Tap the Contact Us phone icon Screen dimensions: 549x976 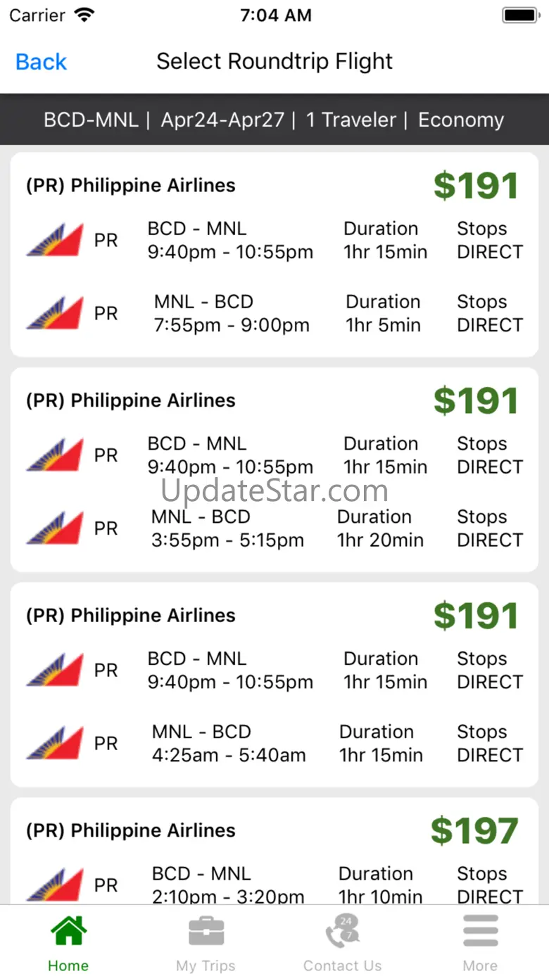click(x=343, y=931)
